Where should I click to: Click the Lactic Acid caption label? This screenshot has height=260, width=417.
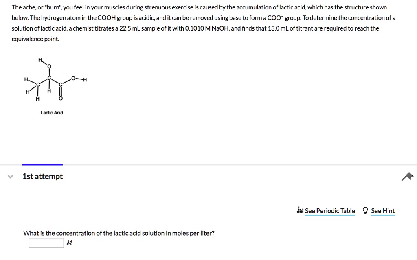coord(52,113)
